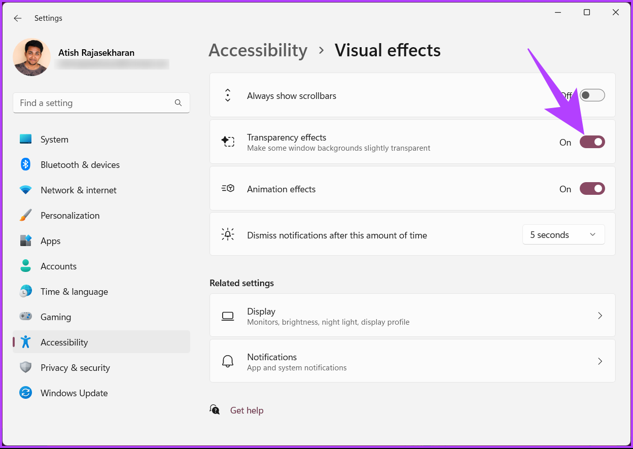Click the Personalization paintbrush icon
633x449 pixels.
pos(26,215)
